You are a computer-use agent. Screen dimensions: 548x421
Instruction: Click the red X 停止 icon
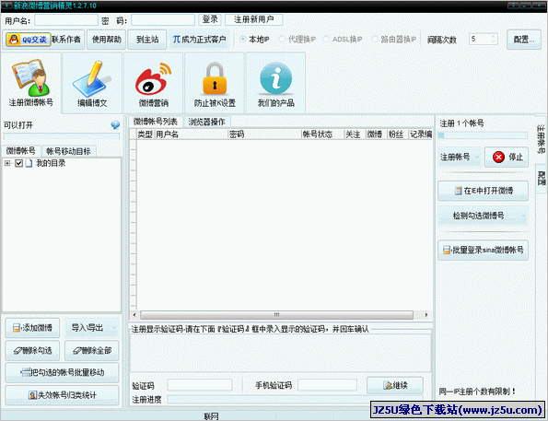(498, 157)
